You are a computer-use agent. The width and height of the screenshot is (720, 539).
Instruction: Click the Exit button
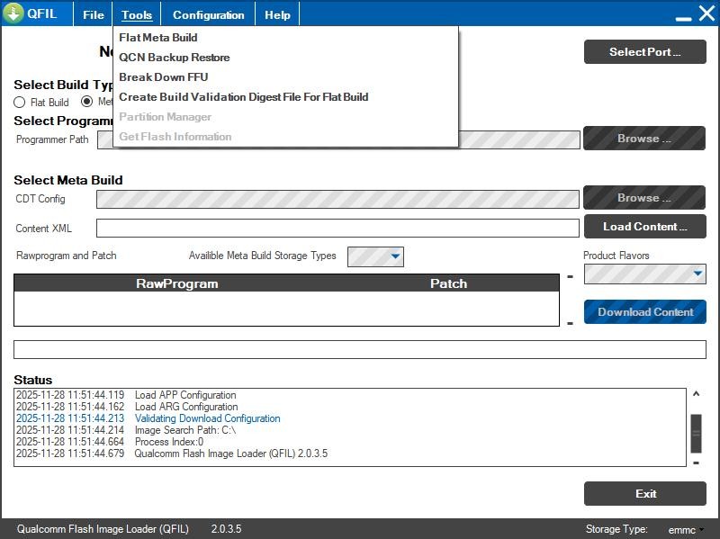[644, 493]
